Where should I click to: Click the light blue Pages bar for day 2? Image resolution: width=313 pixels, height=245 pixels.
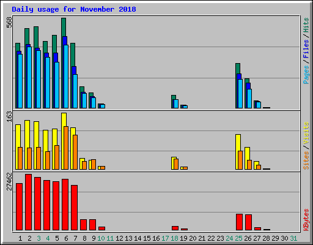tap(29, 77)
